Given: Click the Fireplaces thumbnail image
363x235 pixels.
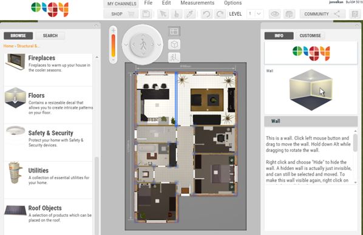Looking at the screenshot, I should click(15, 61).
